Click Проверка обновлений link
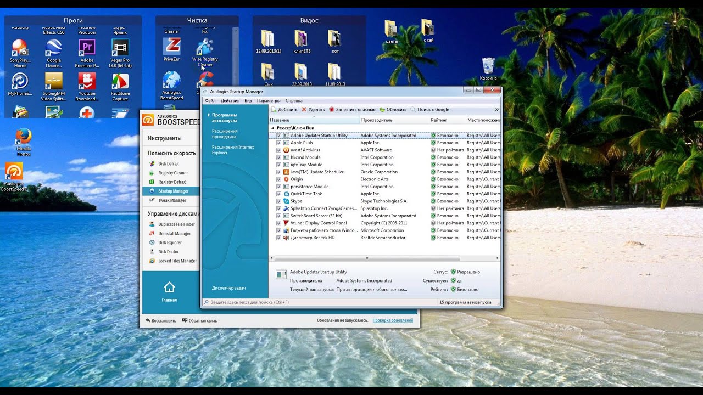The width and height of the screenshot is (703, 395). 393,320
